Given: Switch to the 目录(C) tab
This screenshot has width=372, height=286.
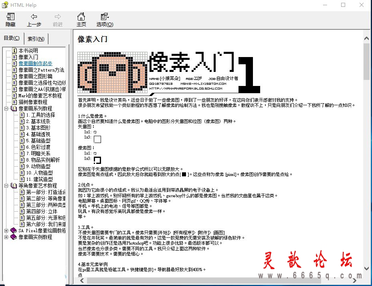Looking at the screenshot, I should click(x=12, y=38).
